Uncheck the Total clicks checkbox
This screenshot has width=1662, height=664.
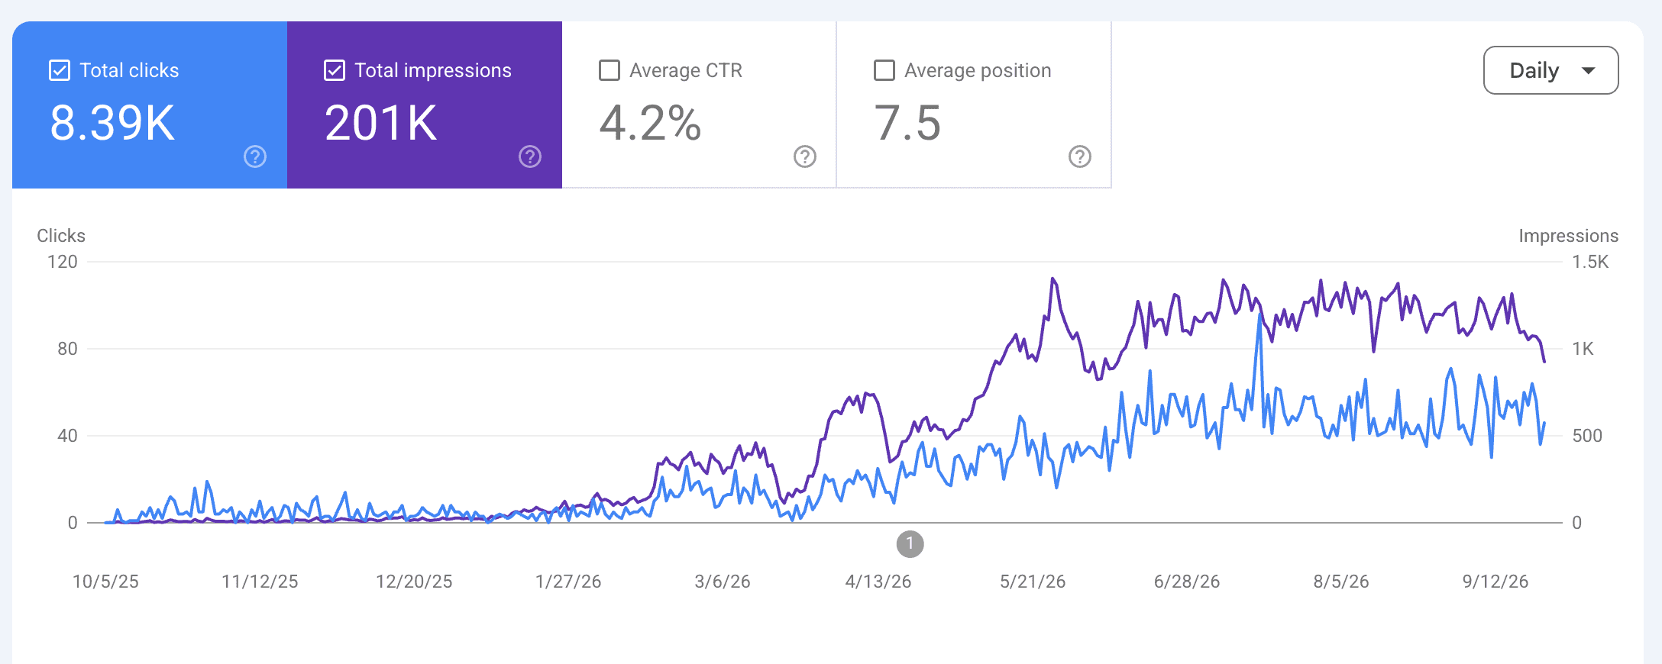60,70
